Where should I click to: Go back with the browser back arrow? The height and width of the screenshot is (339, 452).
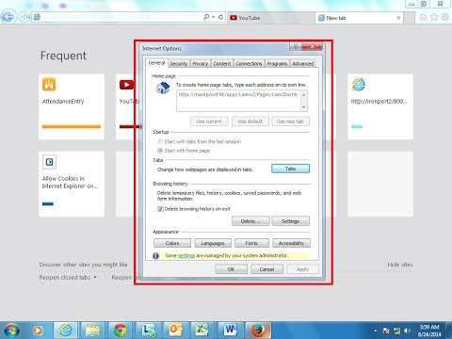tap(8, 17)
